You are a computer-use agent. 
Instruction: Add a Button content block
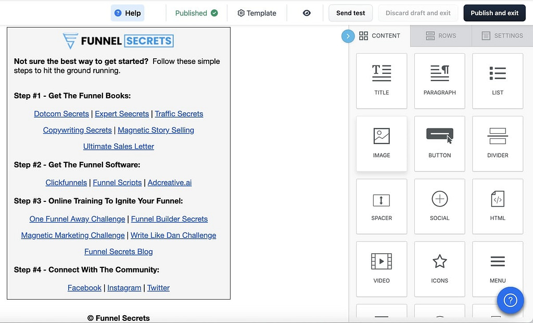tap(439, 144)
